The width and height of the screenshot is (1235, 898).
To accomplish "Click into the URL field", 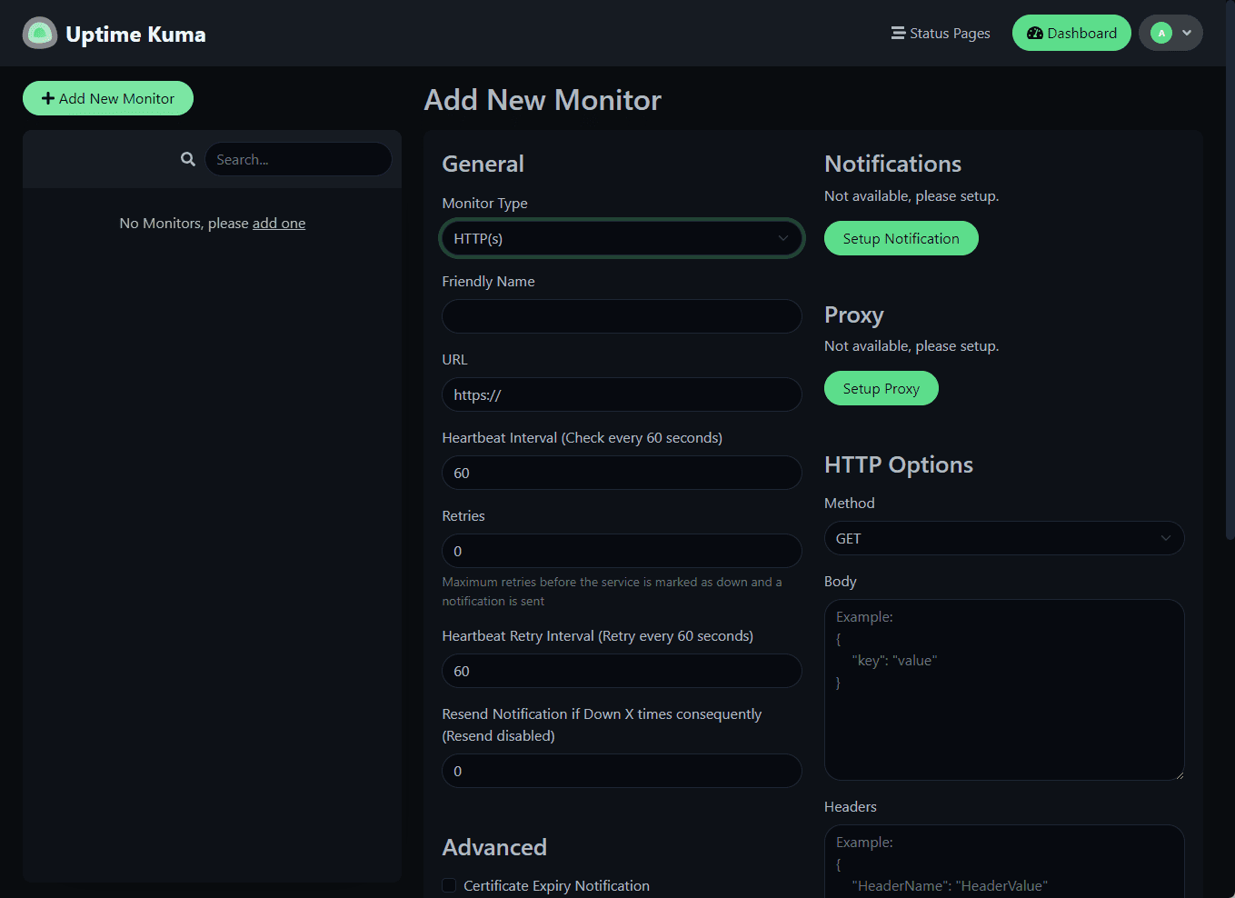I will click(x=622, y=394).
